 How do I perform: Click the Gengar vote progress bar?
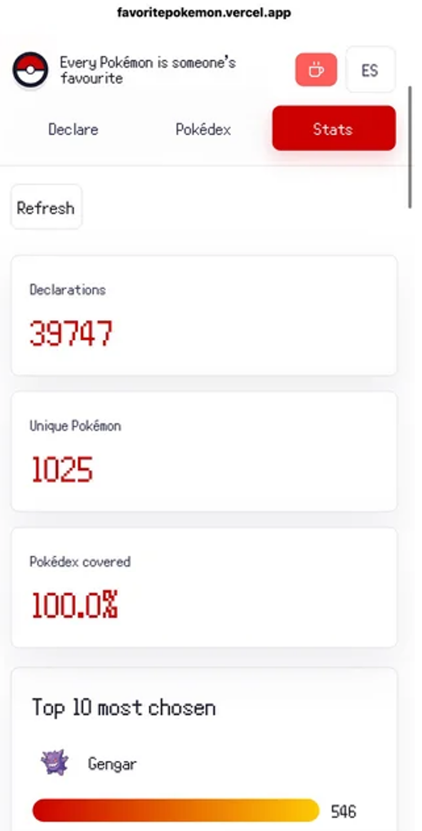176,810
